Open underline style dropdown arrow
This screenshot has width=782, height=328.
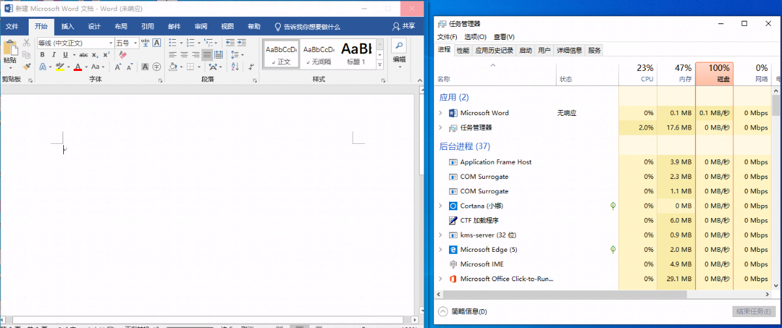coord(74,55)
